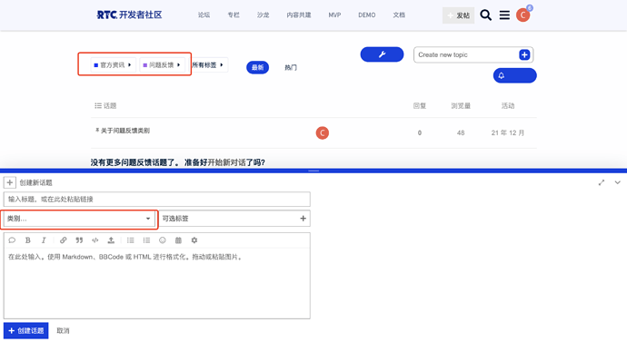Insert a bulleted list
Screen dimensions: 627x342
coord(130,240)
